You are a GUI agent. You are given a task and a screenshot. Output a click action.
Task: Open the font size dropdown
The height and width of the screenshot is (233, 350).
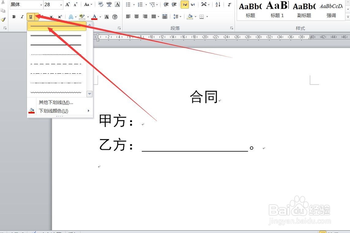[61, 5]
